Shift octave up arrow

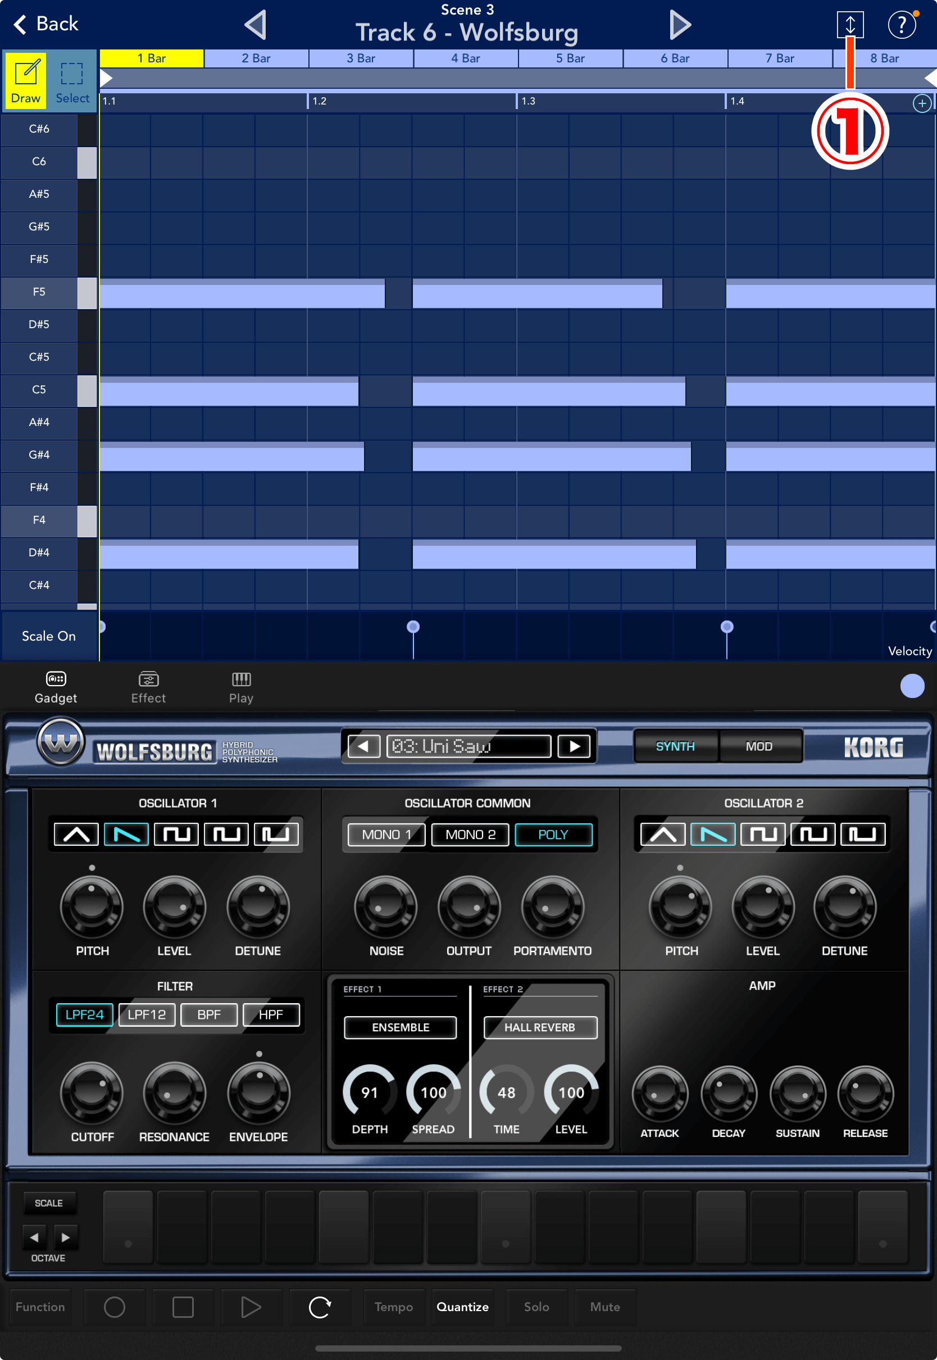click(x=65, y=1237)
